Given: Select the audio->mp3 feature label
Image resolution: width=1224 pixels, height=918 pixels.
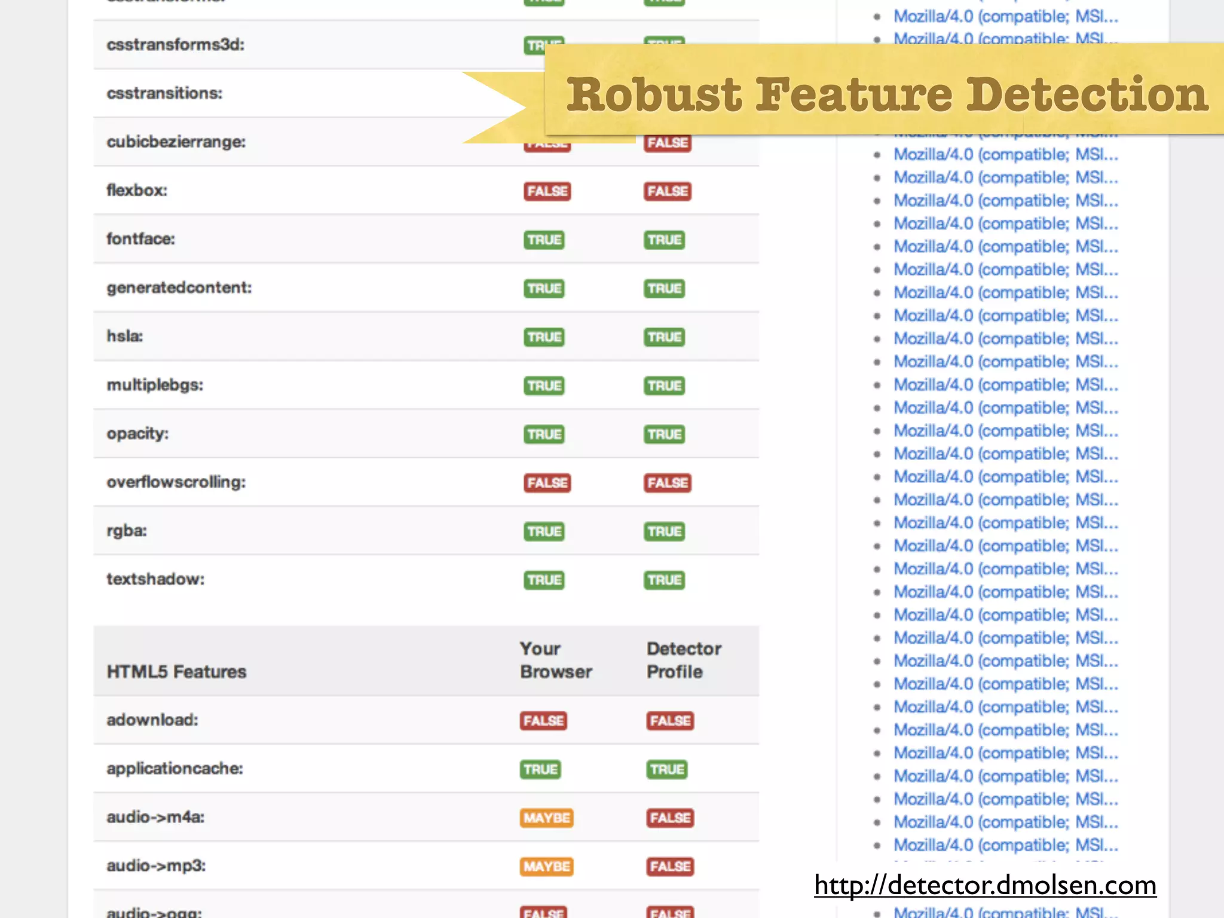Looking at the screenshot, I should click(156, 866).
